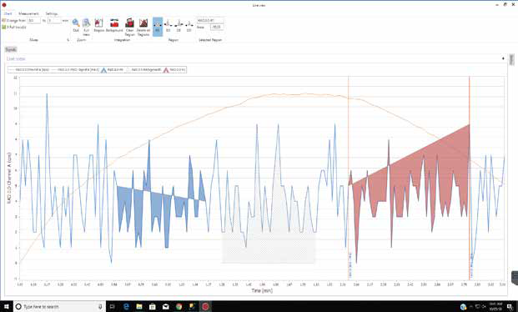Open the Measurement ribbon tab
The height and width of the screenshot is (312, 518).
pos(28,13)
